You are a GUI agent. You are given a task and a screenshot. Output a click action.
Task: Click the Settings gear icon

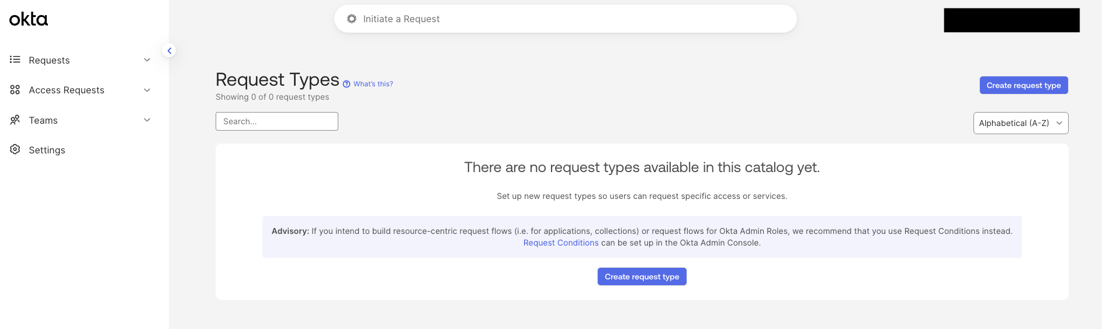coord(15,149)
